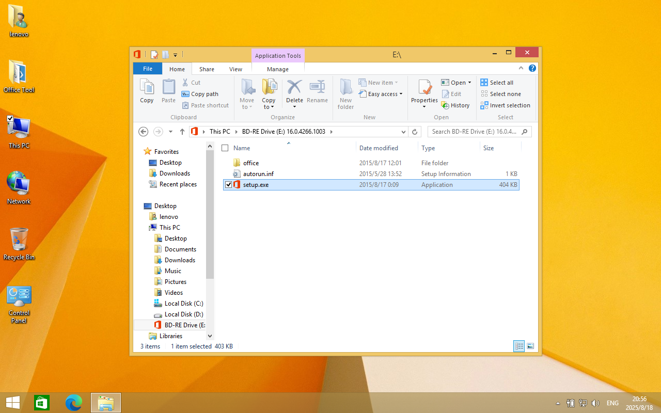Open the address bar history dropdown
The width and height of the screenshot is (661, 413).
[x=403, y=132]
